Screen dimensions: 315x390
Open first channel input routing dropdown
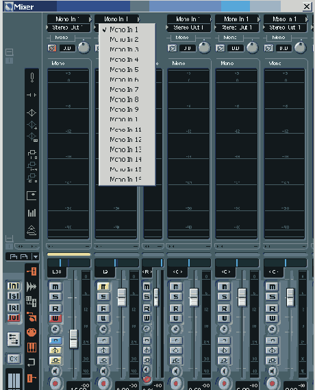tap(69, 19)
